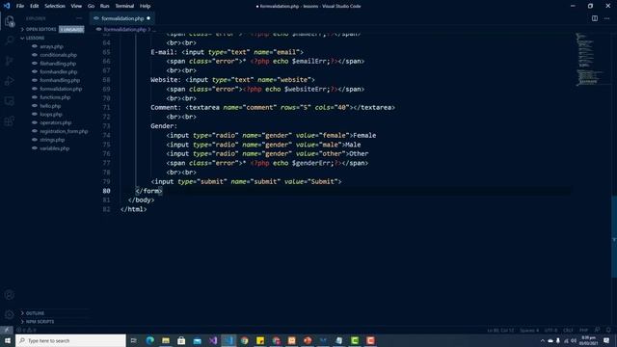Open filehandling.php in the explorer
This screenshot has width=617, height=347.
58,64
